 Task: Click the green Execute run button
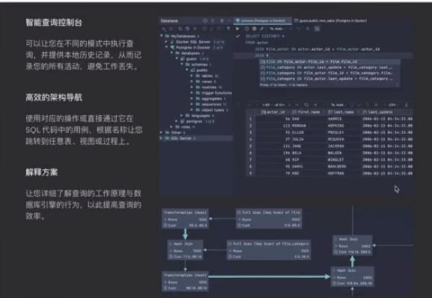pyautogui.click(x=237, y=28)
